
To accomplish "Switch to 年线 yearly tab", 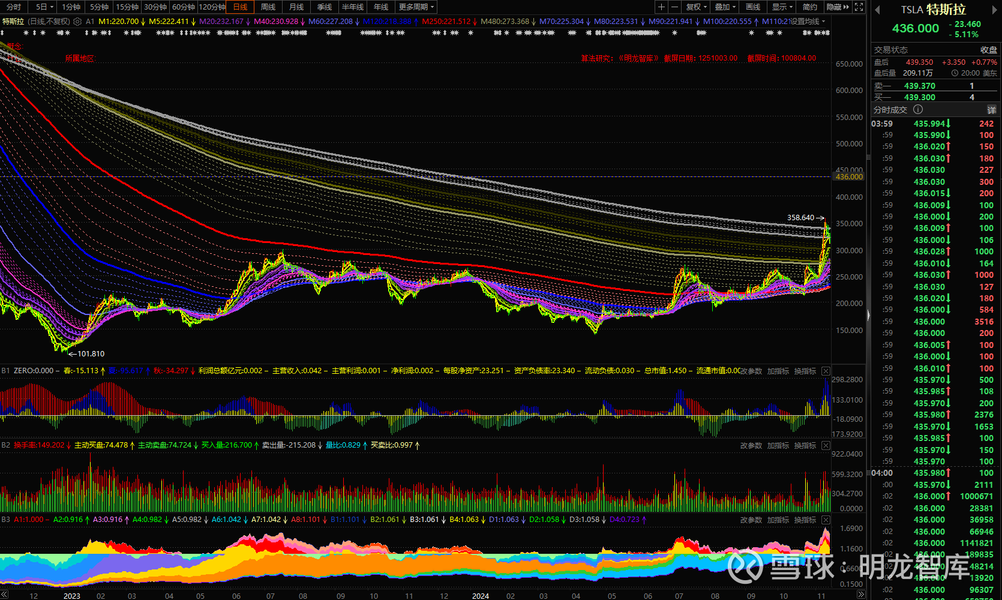I will pyautogui.click(x=381, y=7).
